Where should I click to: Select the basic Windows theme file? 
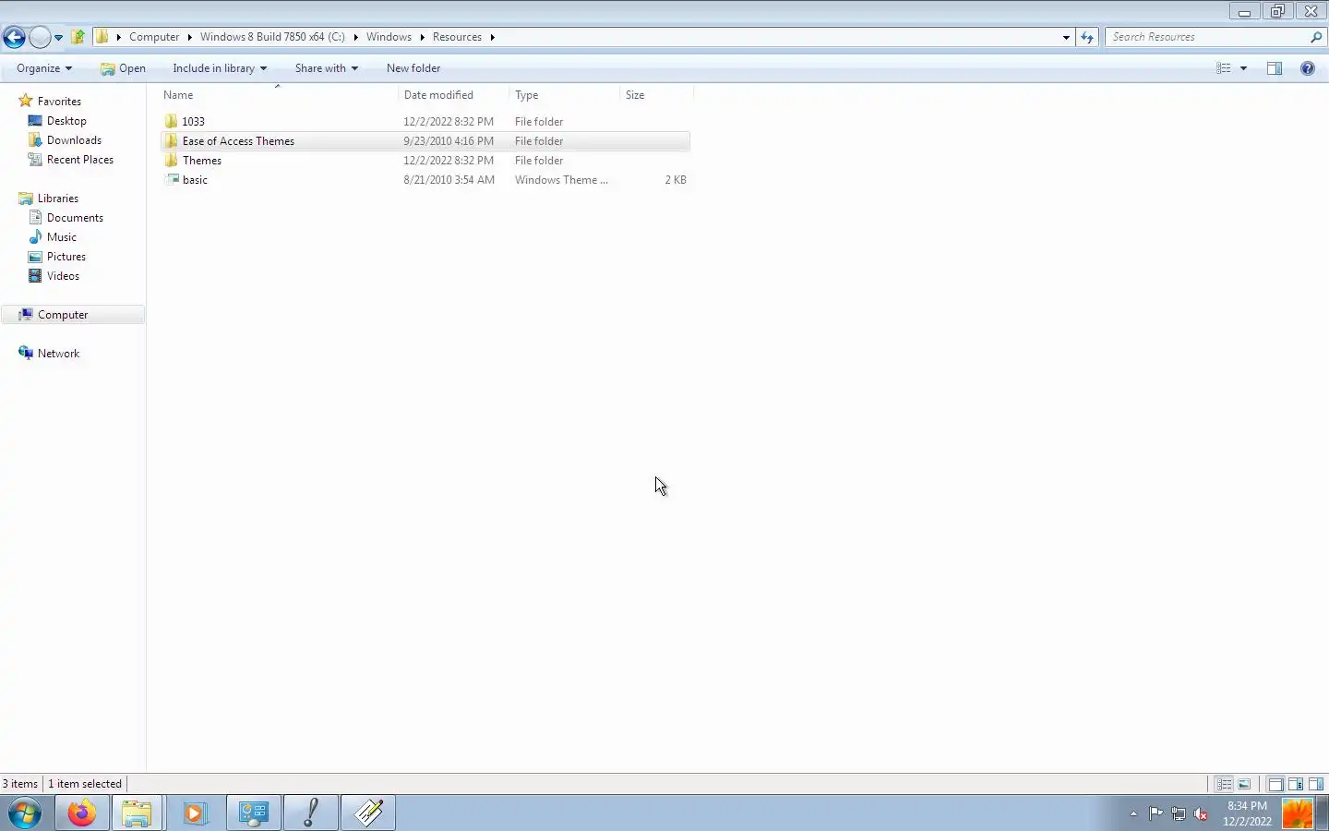pos(425,180)
